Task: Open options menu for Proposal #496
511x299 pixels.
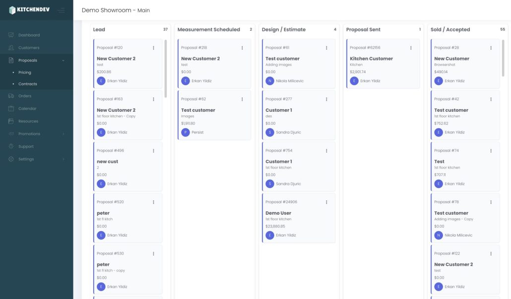Action: tap(153, 150)
